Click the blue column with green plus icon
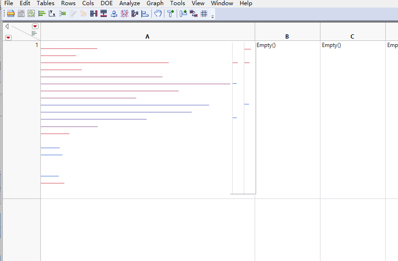Image resolution: width=398 pixels, height=261 pixels. [183, 14]
